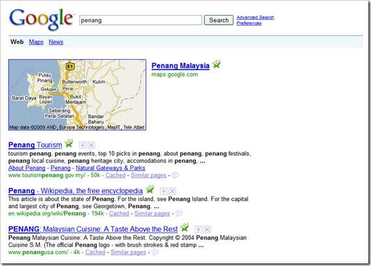Open Natural Gateways & Parks sitelink
Image resolution: width=371 pixels, height=266 pixels.
coord(111,168)
